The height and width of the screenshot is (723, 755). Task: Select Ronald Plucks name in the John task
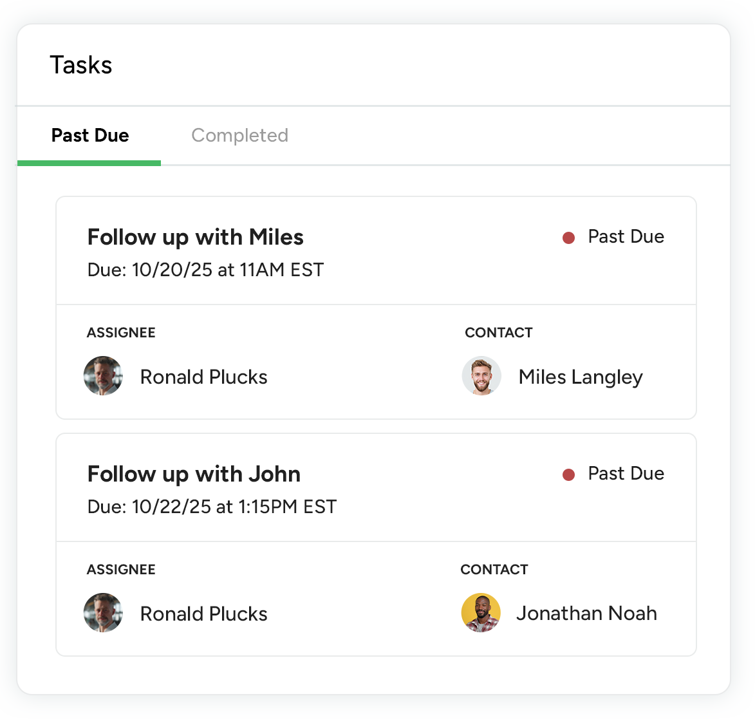click(203, 614)
